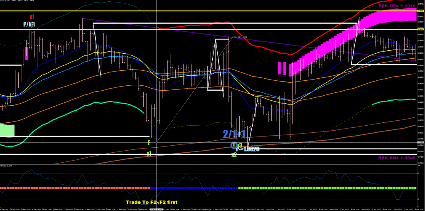
Task: Click the P>1.0828 price label
Action: pyautogui.click(x=248, y=149)
